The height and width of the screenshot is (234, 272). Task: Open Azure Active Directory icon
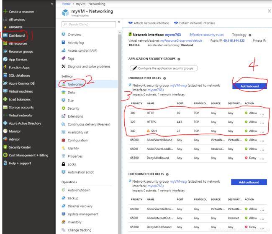5,123
